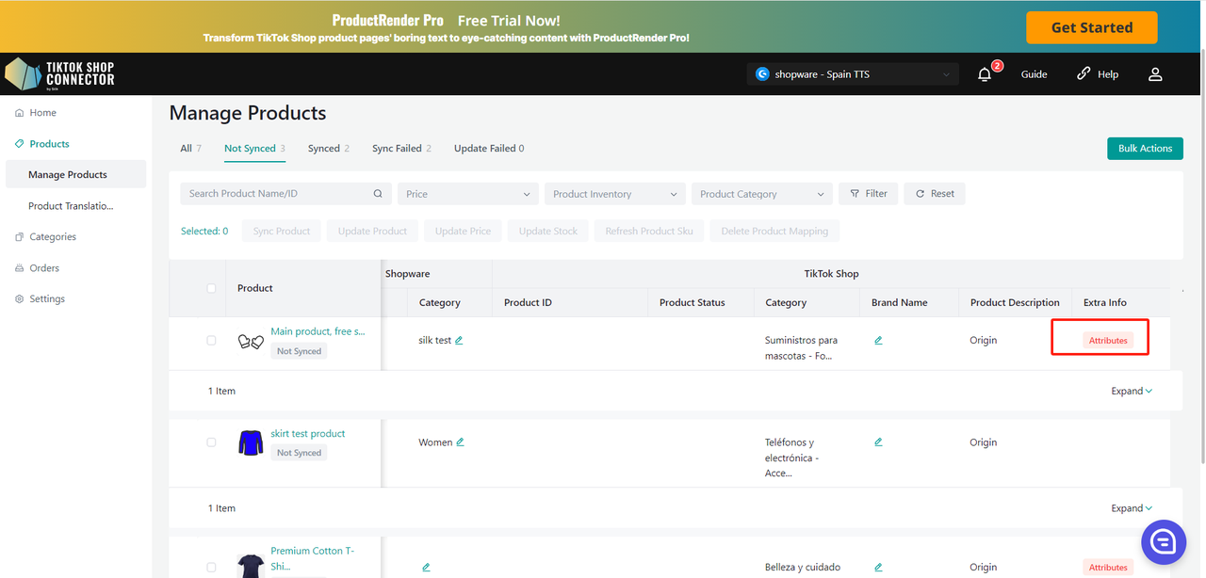Tick the select-all products checkbox
The width and height of the screenshot is (1206, 578).
211,288
